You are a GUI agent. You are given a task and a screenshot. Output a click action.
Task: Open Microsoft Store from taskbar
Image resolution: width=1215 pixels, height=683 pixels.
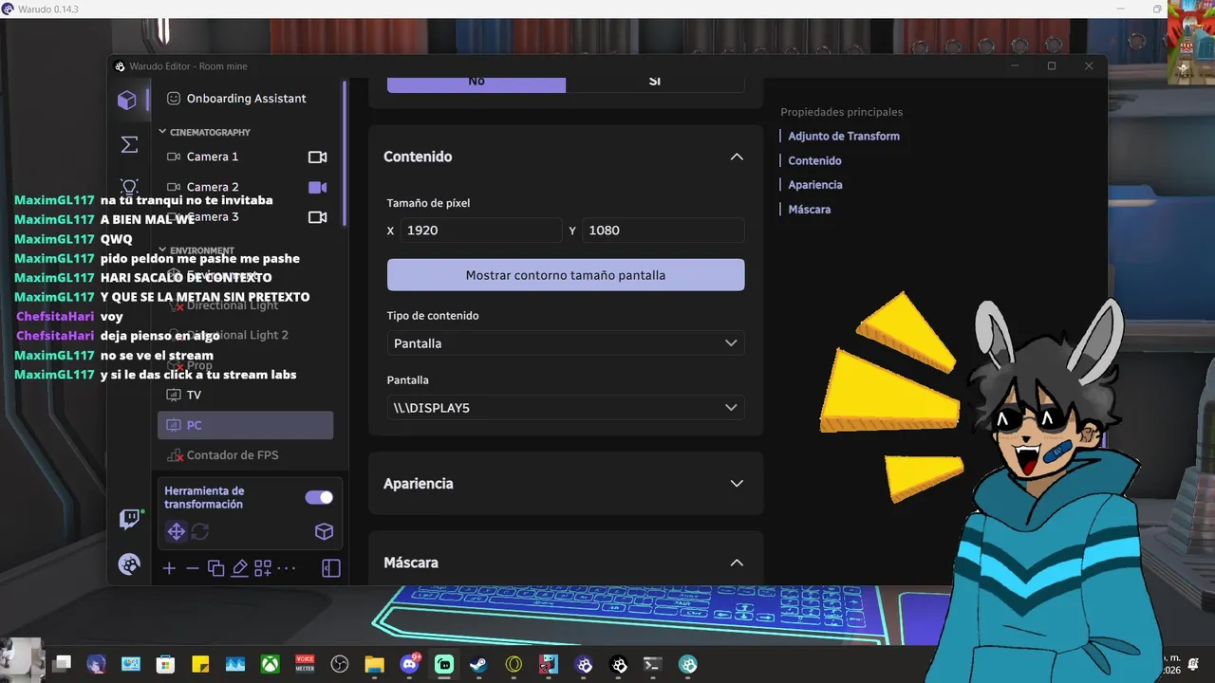click(x=165, y=665)
